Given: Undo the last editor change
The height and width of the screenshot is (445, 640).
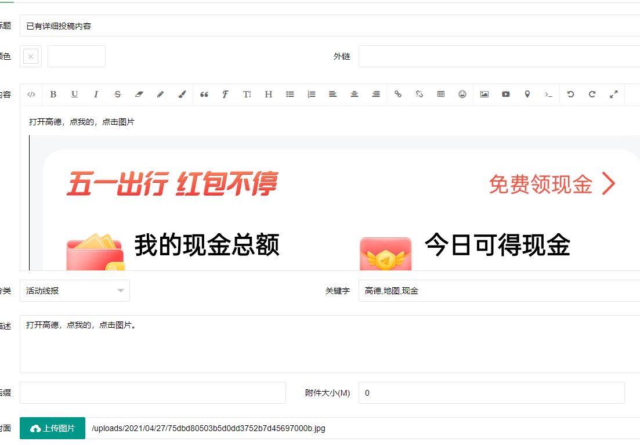Looking at the screenshot, I should (x=570, y=94).
